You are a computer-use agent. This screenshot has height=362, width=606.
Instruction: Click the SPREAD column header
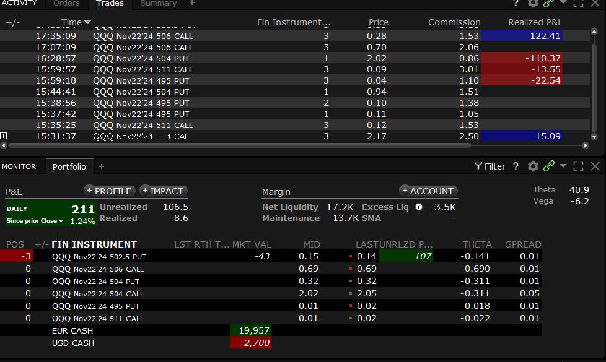coord(524,244)
